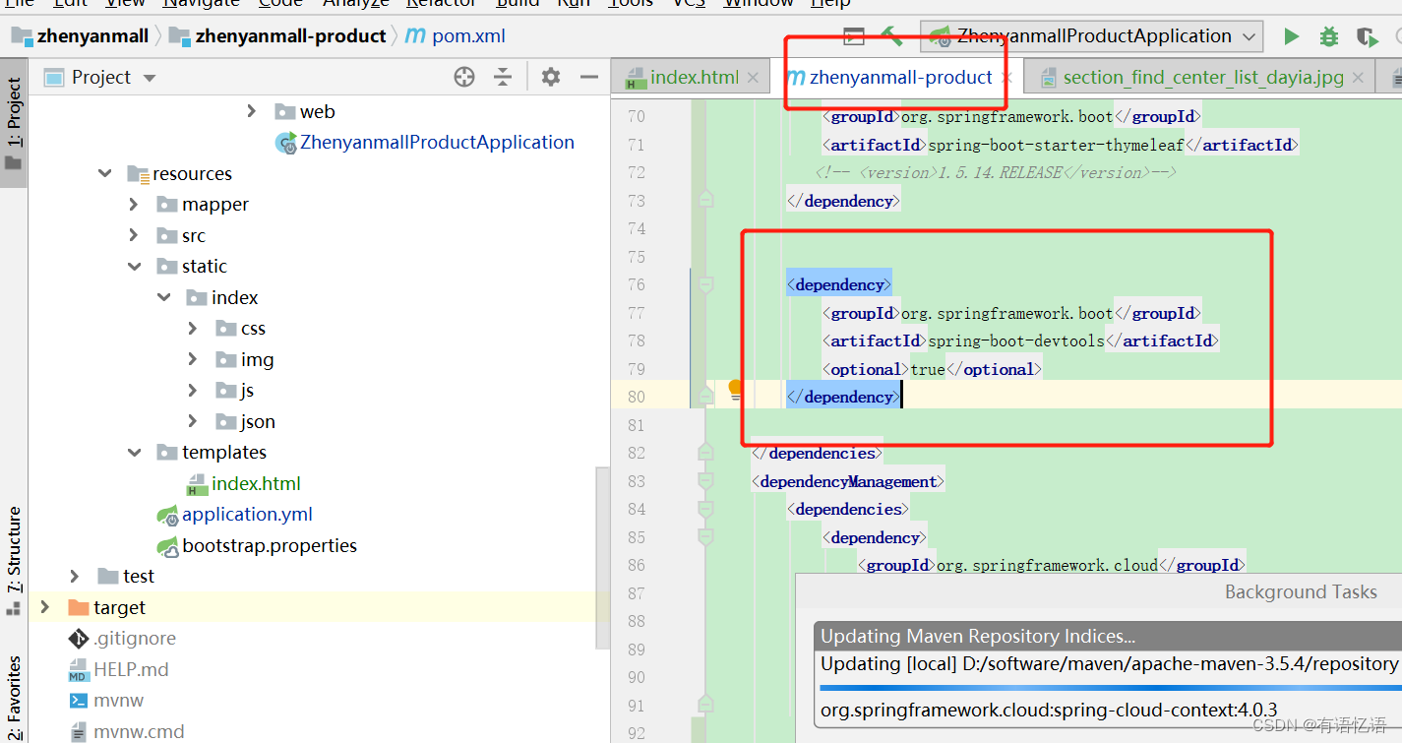The height and width of the screenshot is (743, 1402).
Task: Build project with the hammer icon
Action: 891,36
